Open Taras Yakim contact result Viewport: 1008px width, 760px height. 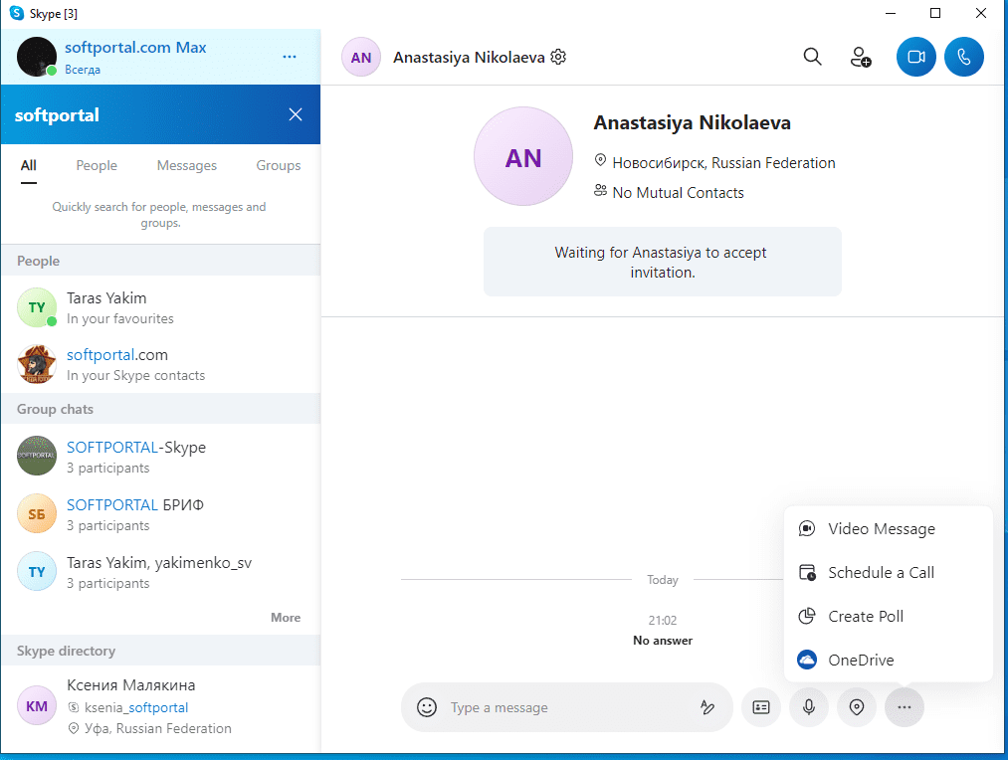pyautogui.click(x=161, y=307)
